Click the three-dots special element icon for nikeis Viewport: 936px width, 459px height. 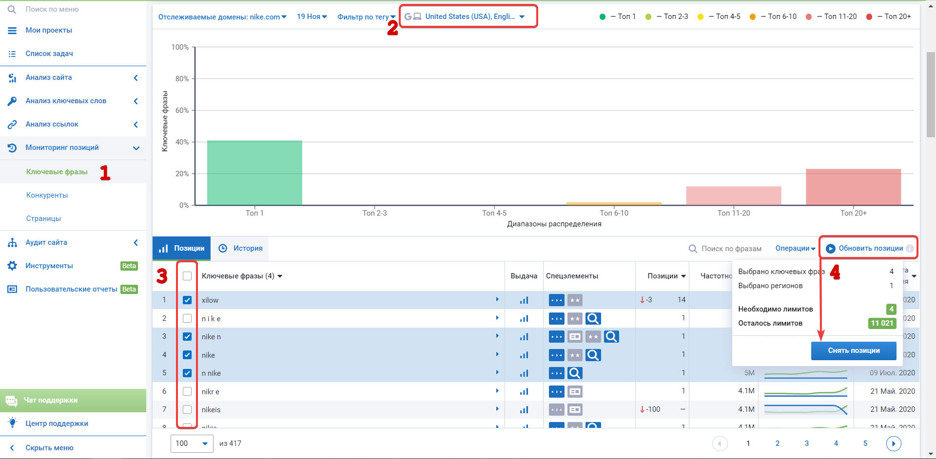[556, 410]
